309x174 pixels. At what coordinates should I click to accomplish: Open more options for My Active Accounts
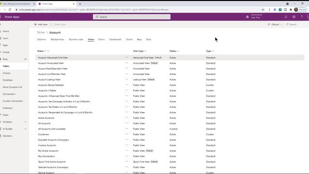pyautogui.click(x=126, y=150)
